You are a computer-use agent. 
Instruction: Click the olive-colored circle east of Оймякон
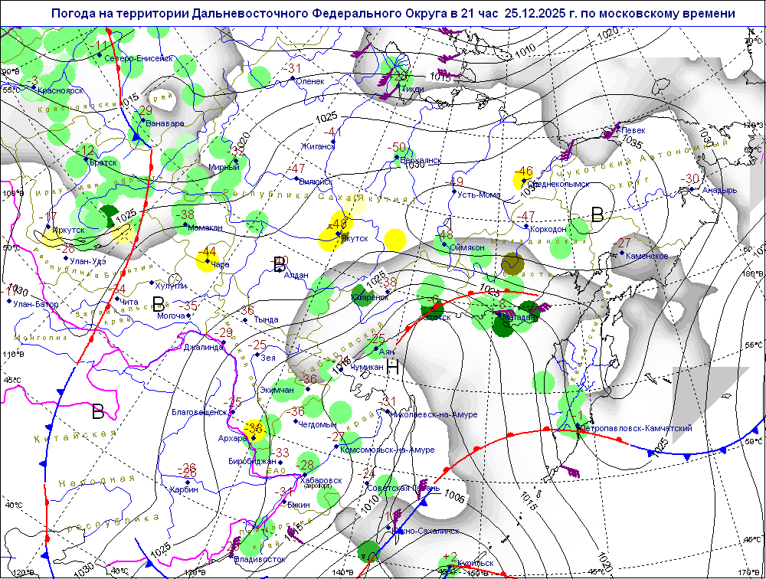pos(511,265)
